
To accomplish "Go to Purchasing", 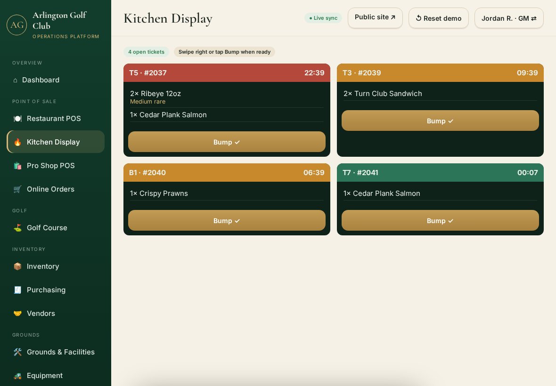I will (56, 289).
